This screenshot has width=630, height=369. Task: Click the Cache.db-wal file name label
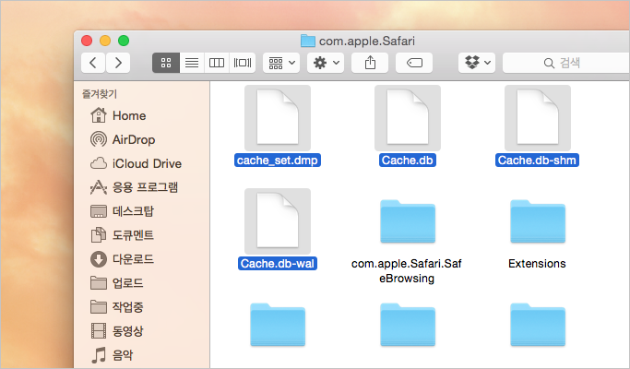point(278,263)
